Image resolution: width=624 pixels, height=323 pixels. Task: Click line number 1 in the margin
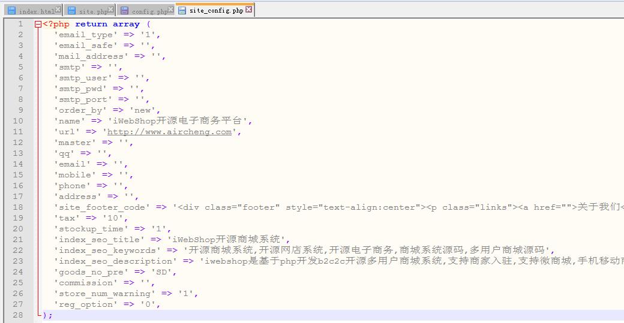point(20,24)
